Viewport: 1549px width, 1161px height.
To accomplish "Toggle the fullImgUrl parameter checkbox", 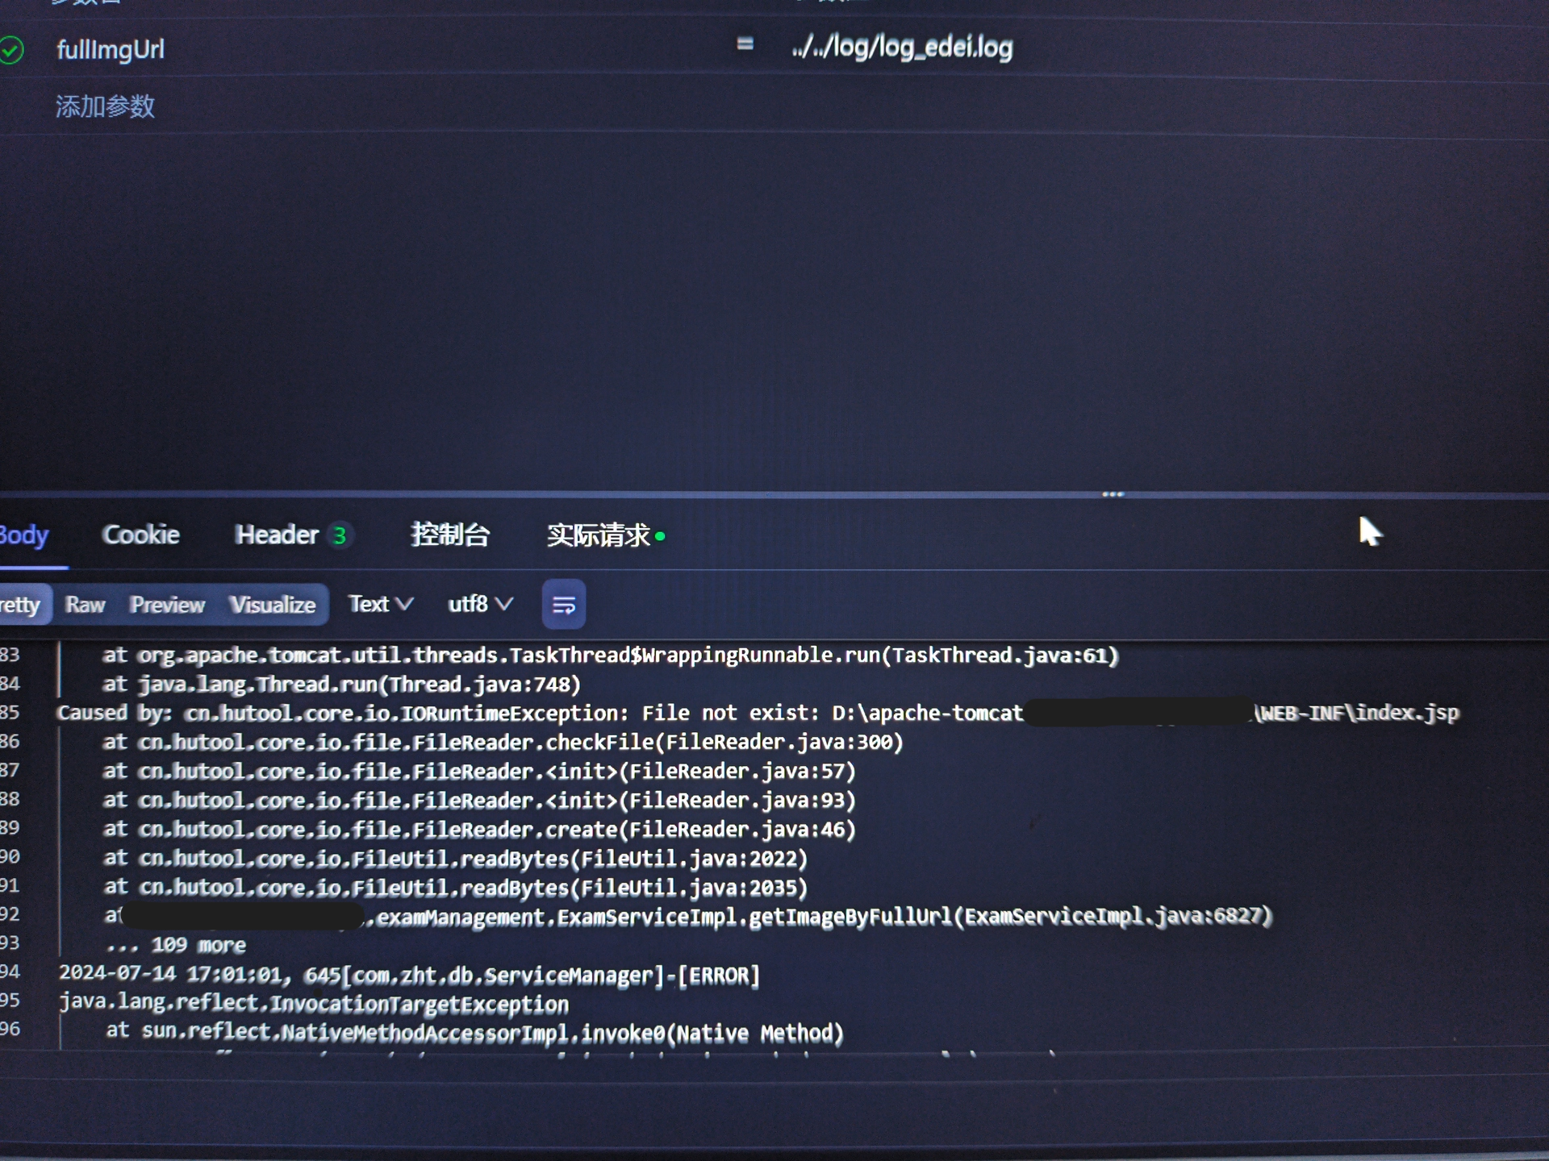I will (x=11, y=50).
